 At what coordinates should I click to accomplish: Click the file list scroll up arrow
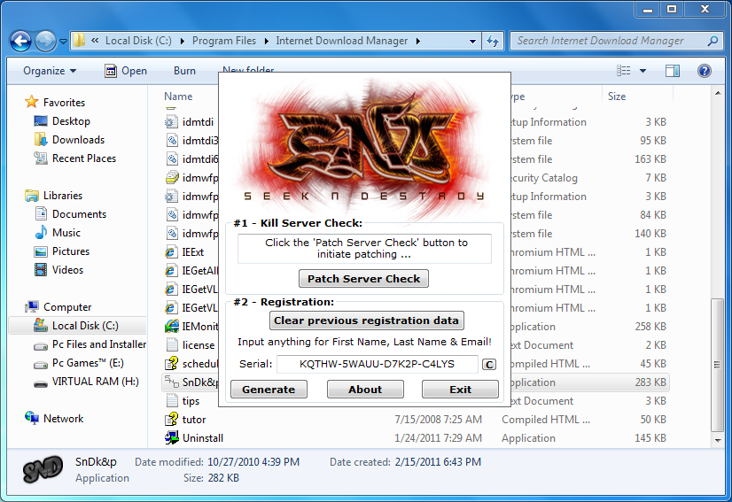718,94
